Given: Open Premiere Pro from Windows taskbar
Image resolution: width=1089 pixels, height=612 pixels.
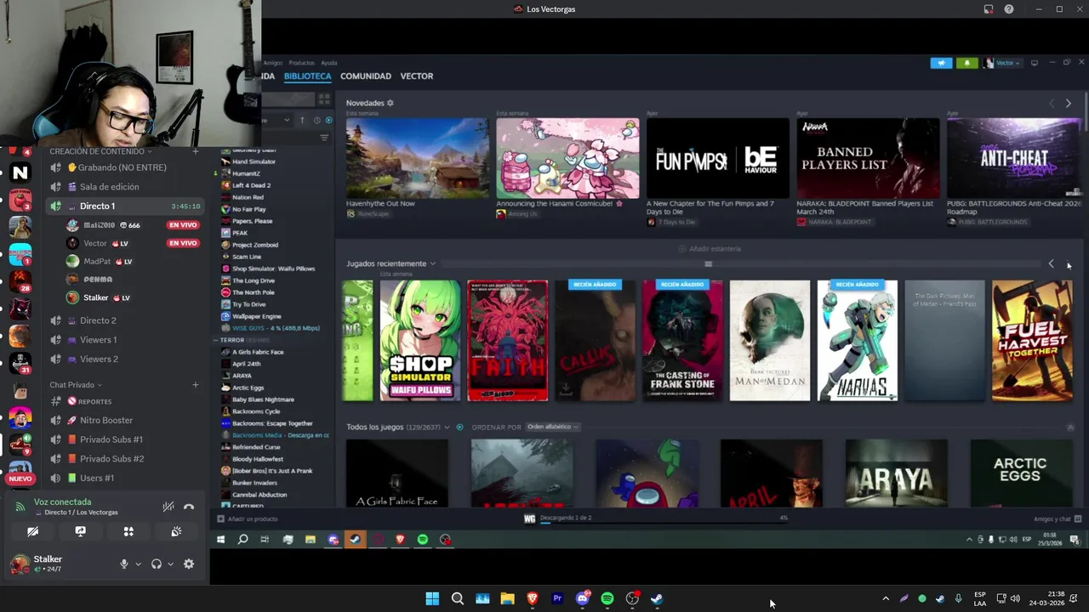Looking at the screenshot, I should tap(557, 598).
